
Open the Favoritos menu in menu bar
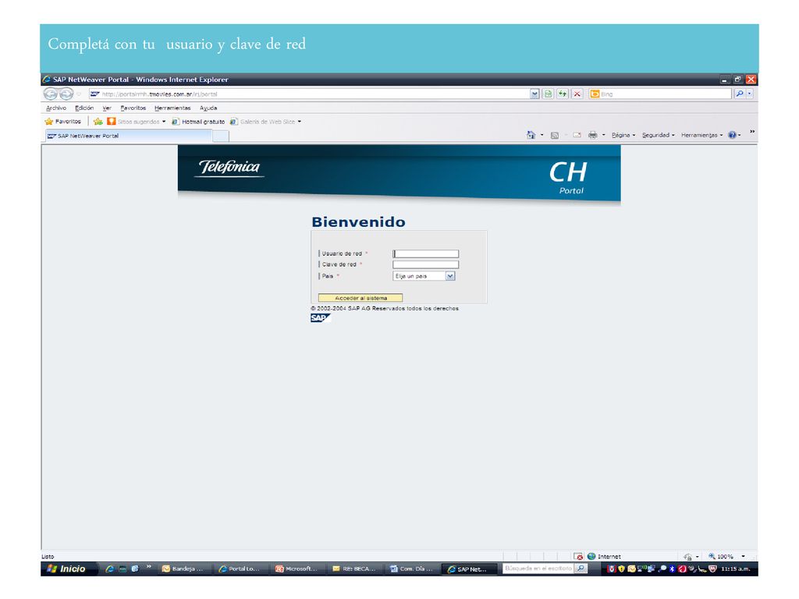pyautogui.click(x=133, y=108)
